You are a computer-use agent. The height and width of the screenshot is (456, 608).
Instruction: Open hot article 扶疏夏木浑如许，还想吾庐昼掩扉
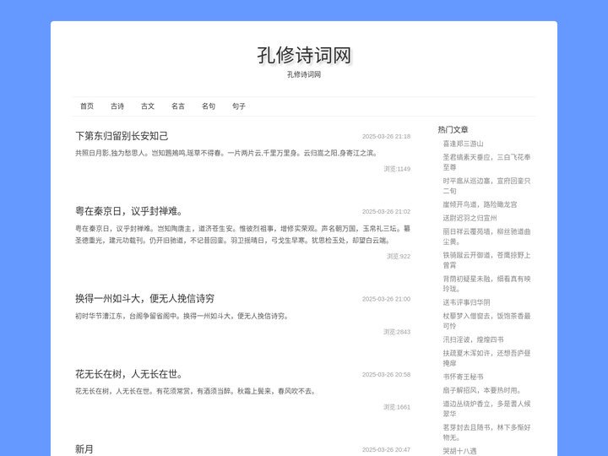pos(486,358)
